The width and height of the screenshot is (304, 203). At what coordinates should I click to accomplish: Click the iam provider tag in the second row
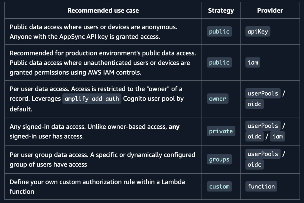pyautogui.click(x=253, y=63)
